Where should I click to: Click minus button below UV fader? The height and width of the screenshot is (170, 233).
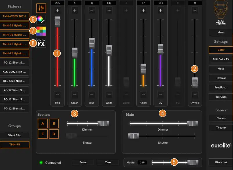(160, 95)
